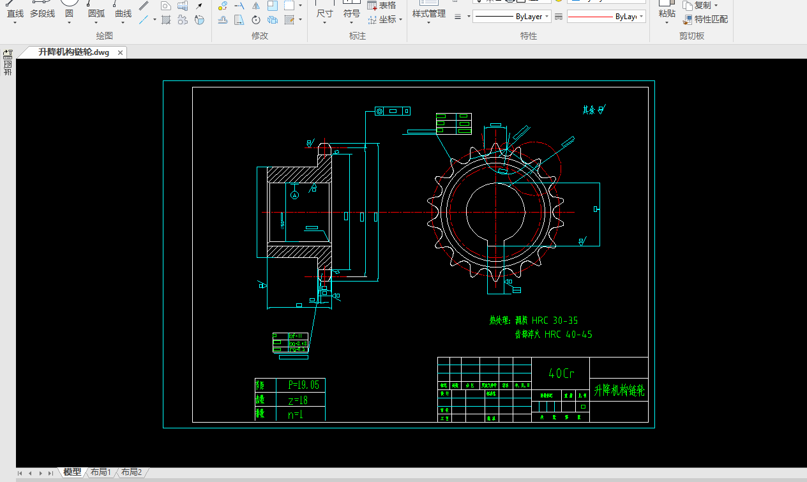Click the 圆弧 arc button
Viewport: 807px width, 482px height.
[x=96, y=13]
